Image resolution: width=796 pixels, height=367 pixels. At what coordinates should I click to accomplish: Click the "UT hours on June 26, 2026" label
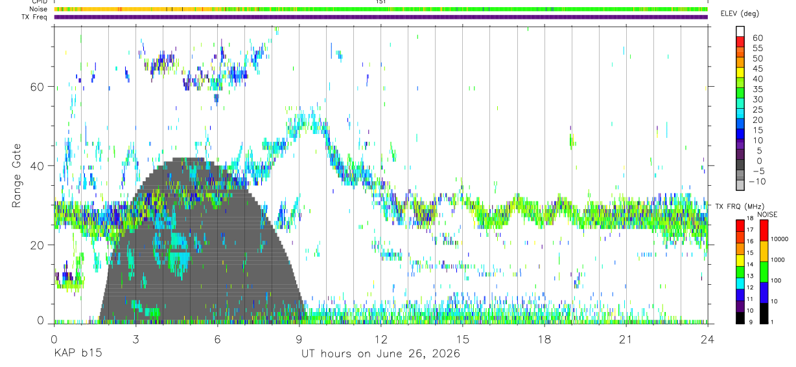[380, 354]
